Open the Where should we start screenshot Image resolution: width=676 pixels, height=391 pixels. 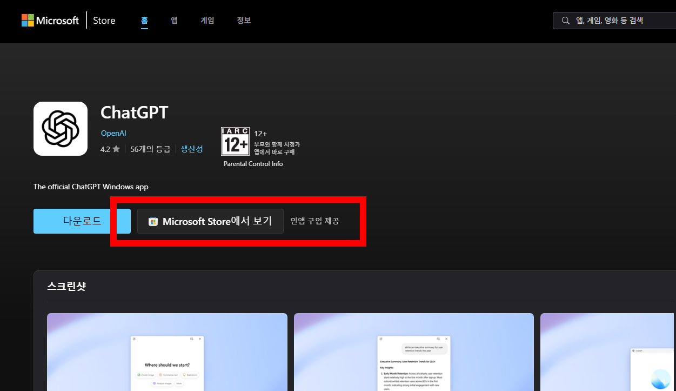coord(167,352)
